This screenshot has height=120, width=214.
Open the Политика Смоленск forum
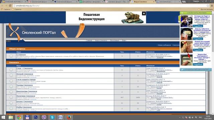click(26, 96)
